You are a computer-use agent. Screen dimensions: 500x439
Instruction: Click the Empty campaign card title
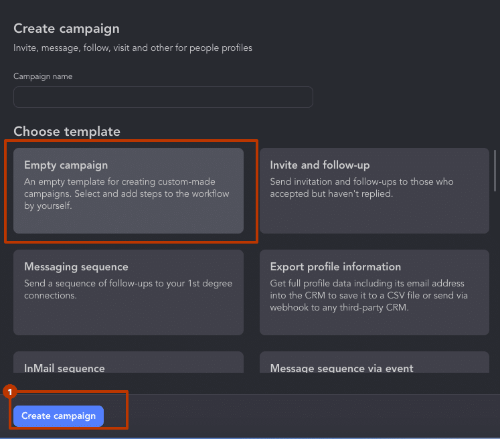(66, 165)
